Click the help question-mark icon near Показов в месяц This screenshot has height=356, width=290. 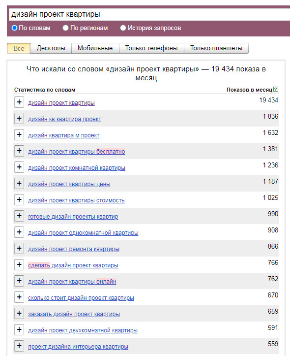click(x=276, y=89)
